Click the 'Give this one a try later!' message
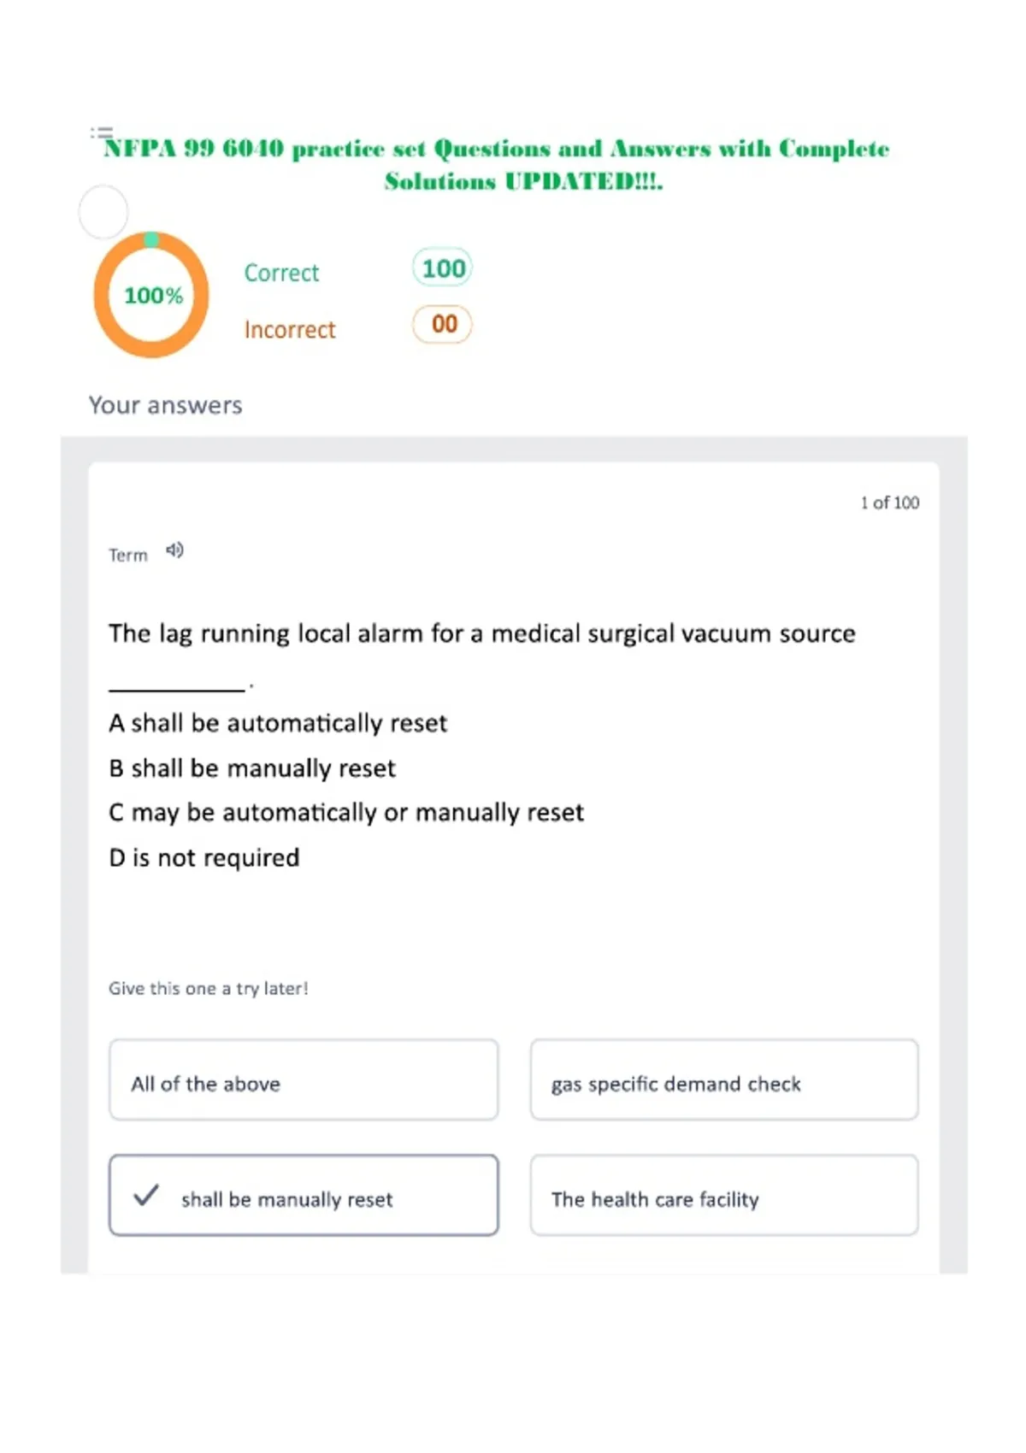Screen dimensions: 1026x1453 [209, 988]
